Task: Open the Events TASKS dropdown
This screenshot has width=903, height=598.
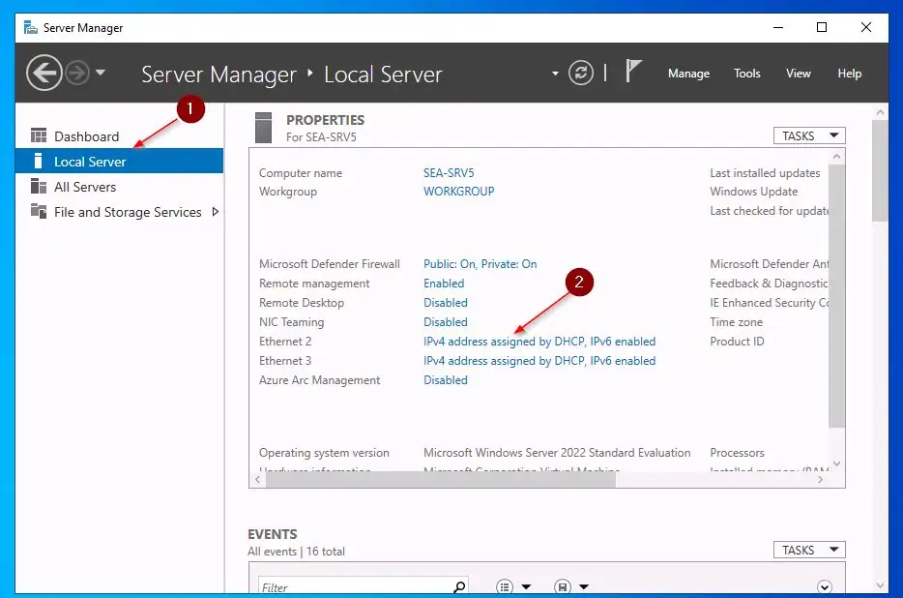Action: pyautogui.click(x=808, y=550)
